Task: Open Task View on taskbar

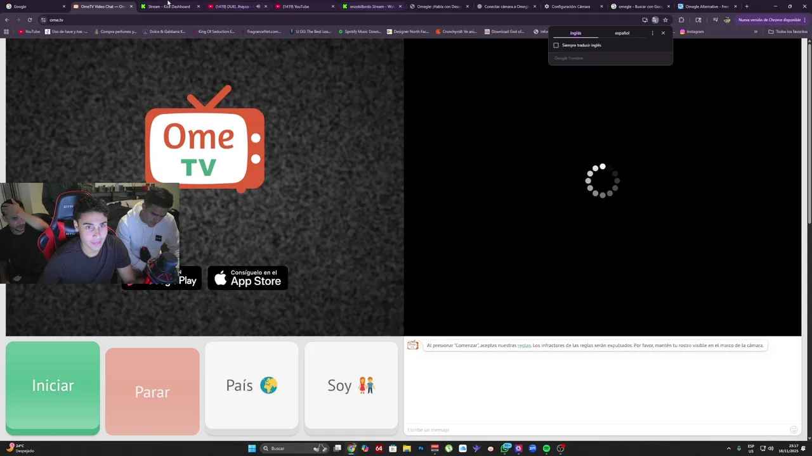Action: (337, 448)
